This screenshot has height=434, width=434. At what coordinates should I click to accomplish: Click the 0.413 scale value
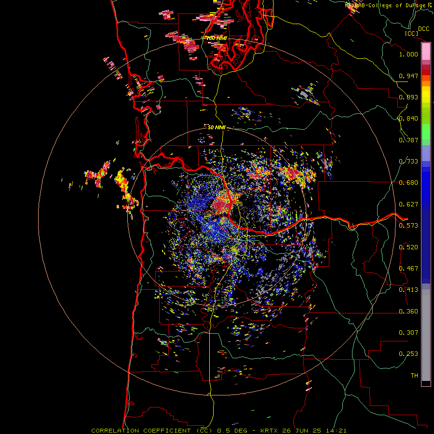408,290
